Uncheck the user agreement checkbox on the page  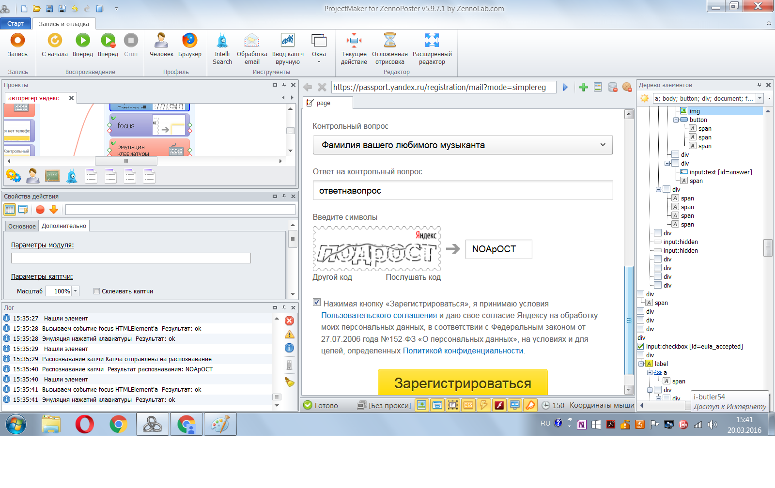point(317,303)
